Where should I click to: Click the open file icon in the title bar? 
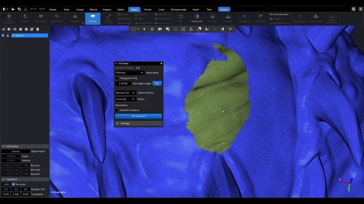13,9
